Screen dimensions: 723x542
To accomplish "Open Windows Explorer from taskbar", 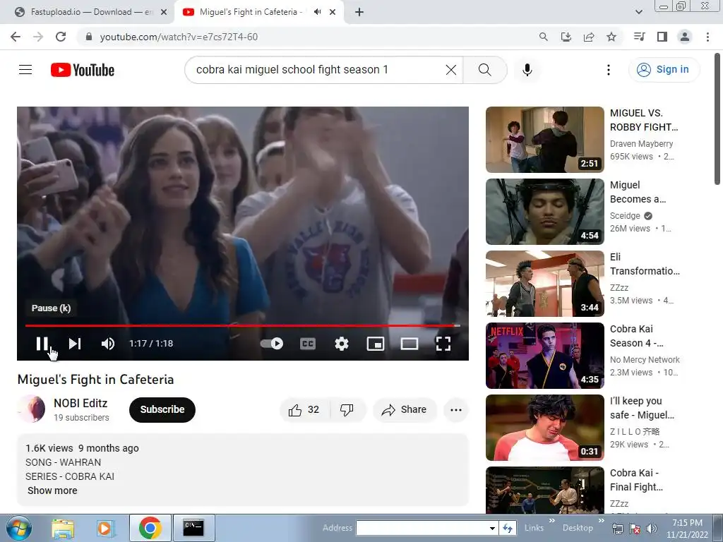I will pos(63,528).
